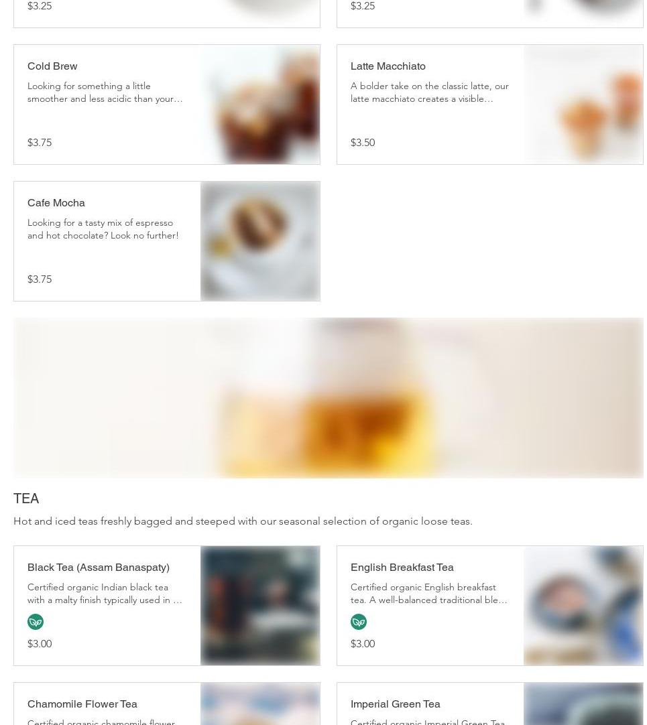This screenshot has width=647, height=725.
Task: Select the Cafe Mocha title
Action: click(56, 203)
